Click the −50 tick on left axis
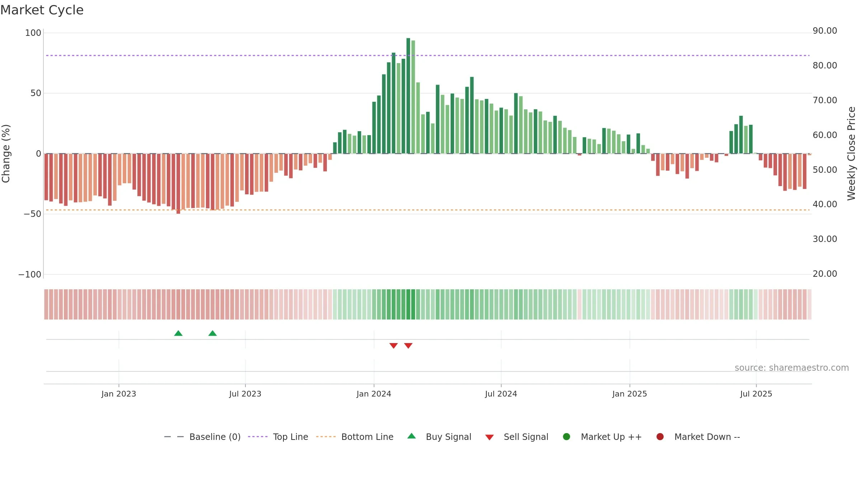 coord(32,214)
